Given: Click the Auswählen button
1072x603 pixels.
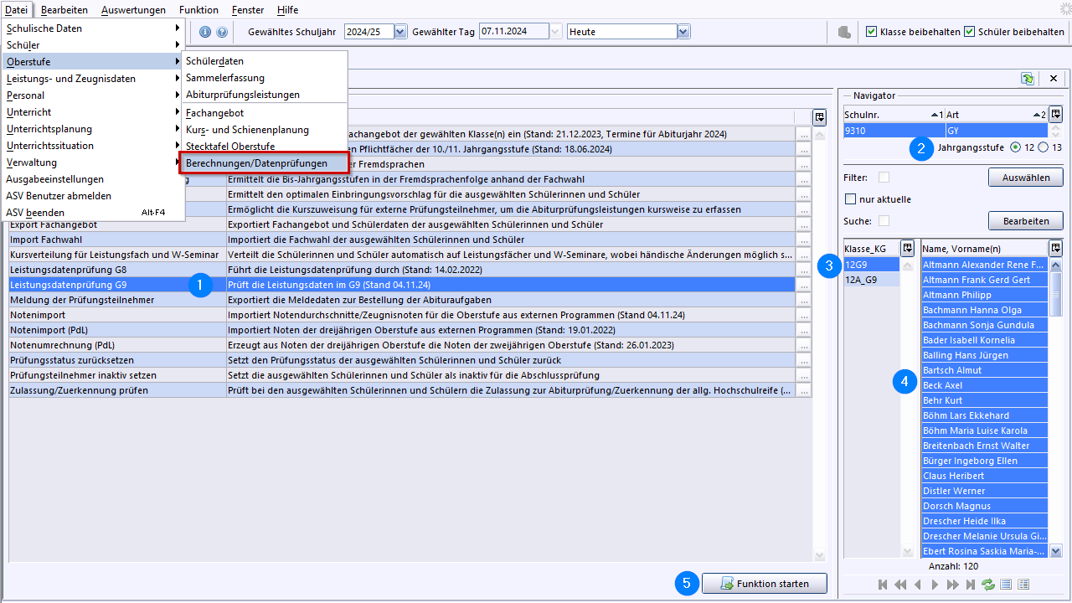Looking at the screenshot, I should pyautogui.click(x=1026, y=178).
